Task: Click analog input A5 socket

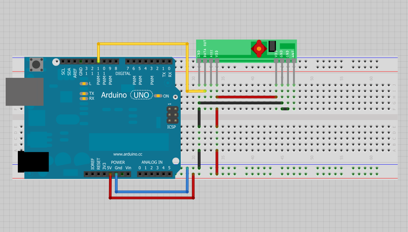Action: click(x=169, y=174)
